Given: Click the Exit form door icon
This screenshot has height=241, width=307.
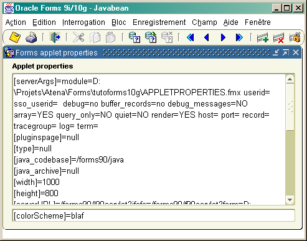Looking at the screenshot, I should (x=55, y=37).
